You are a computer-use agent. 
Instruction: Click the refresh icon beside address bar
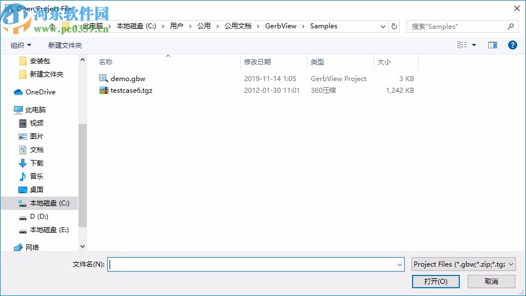coord(394,26)
